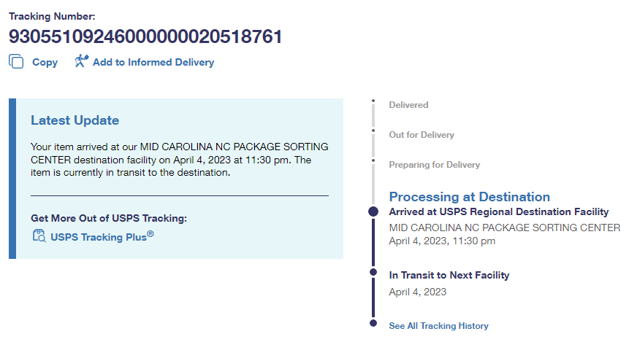Open Add to Informed Delivery link
629x342 pixels.
[153, 63]
